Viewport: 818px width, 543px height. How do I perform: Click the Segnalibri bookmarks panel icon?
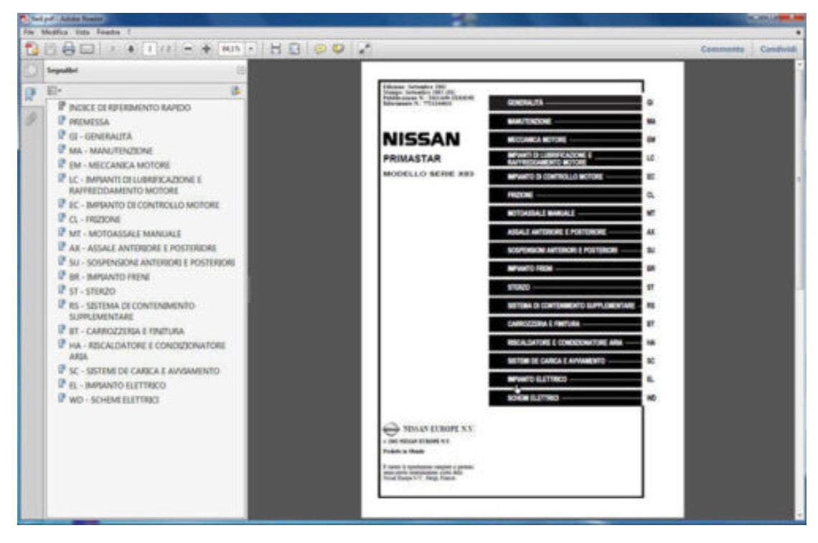(31, 94)
